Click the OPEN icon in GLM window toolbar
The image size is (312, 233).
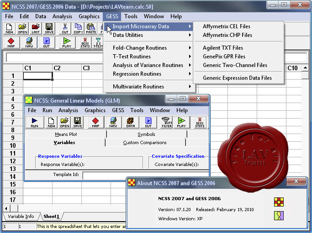point(64,122)
